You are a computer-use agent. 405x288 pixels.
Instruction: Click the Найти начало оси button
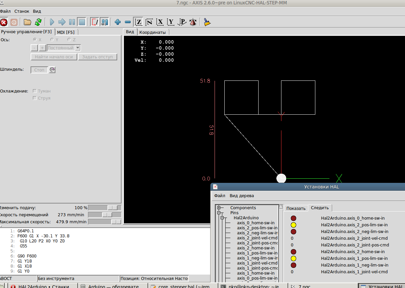54,57
